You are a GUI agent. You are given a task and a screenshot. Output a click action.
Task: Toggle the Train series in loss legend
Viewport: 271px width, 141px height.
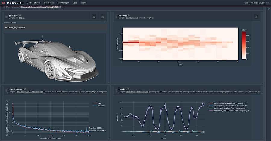click(x=97, y=103)
